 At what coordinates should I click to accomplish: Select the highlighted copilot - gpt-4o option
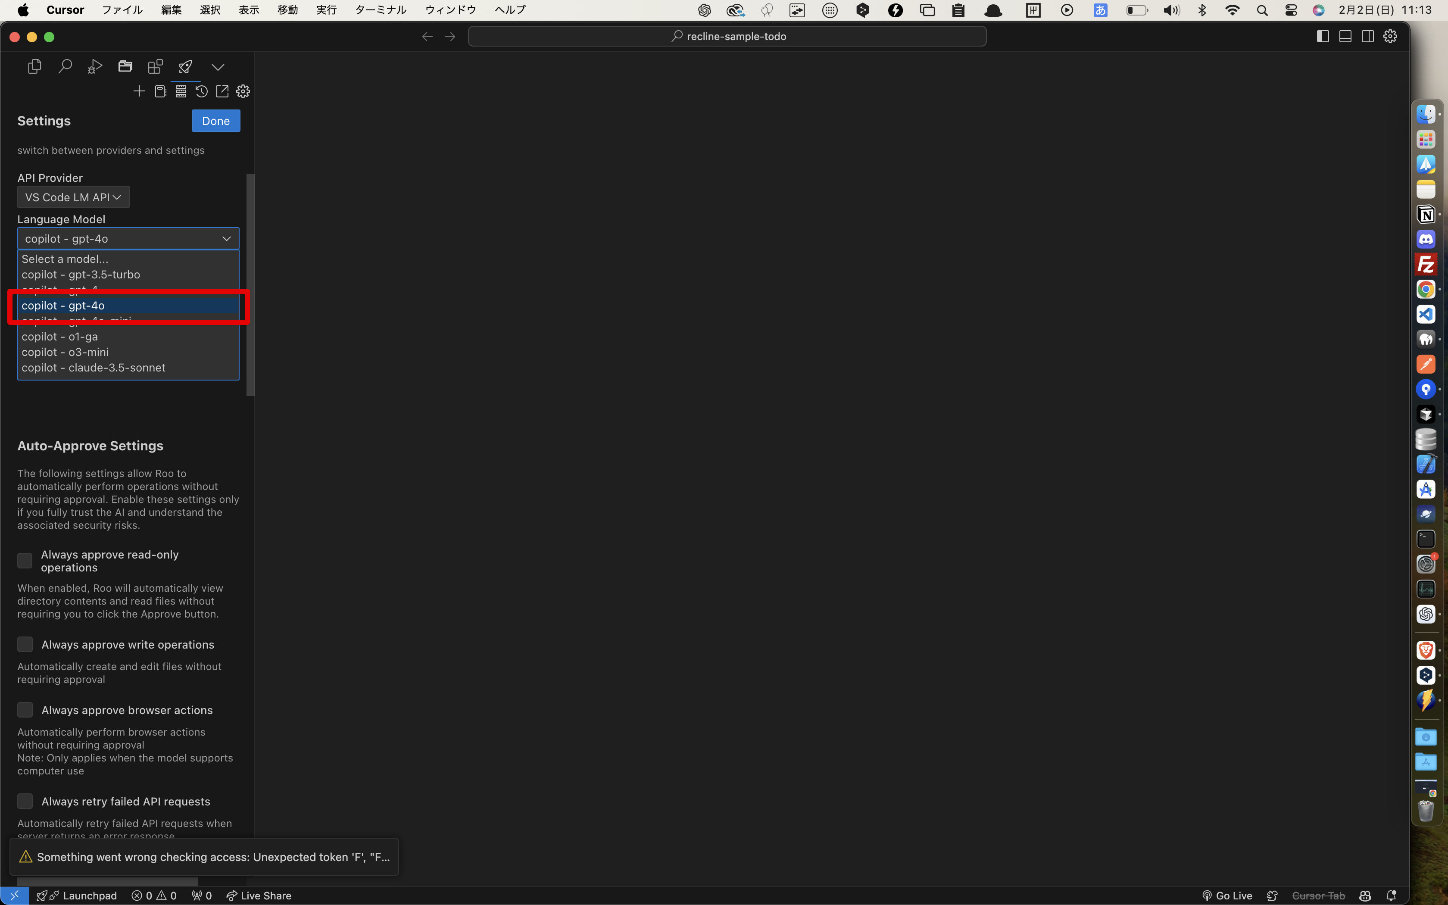click(x=128, y=305)
